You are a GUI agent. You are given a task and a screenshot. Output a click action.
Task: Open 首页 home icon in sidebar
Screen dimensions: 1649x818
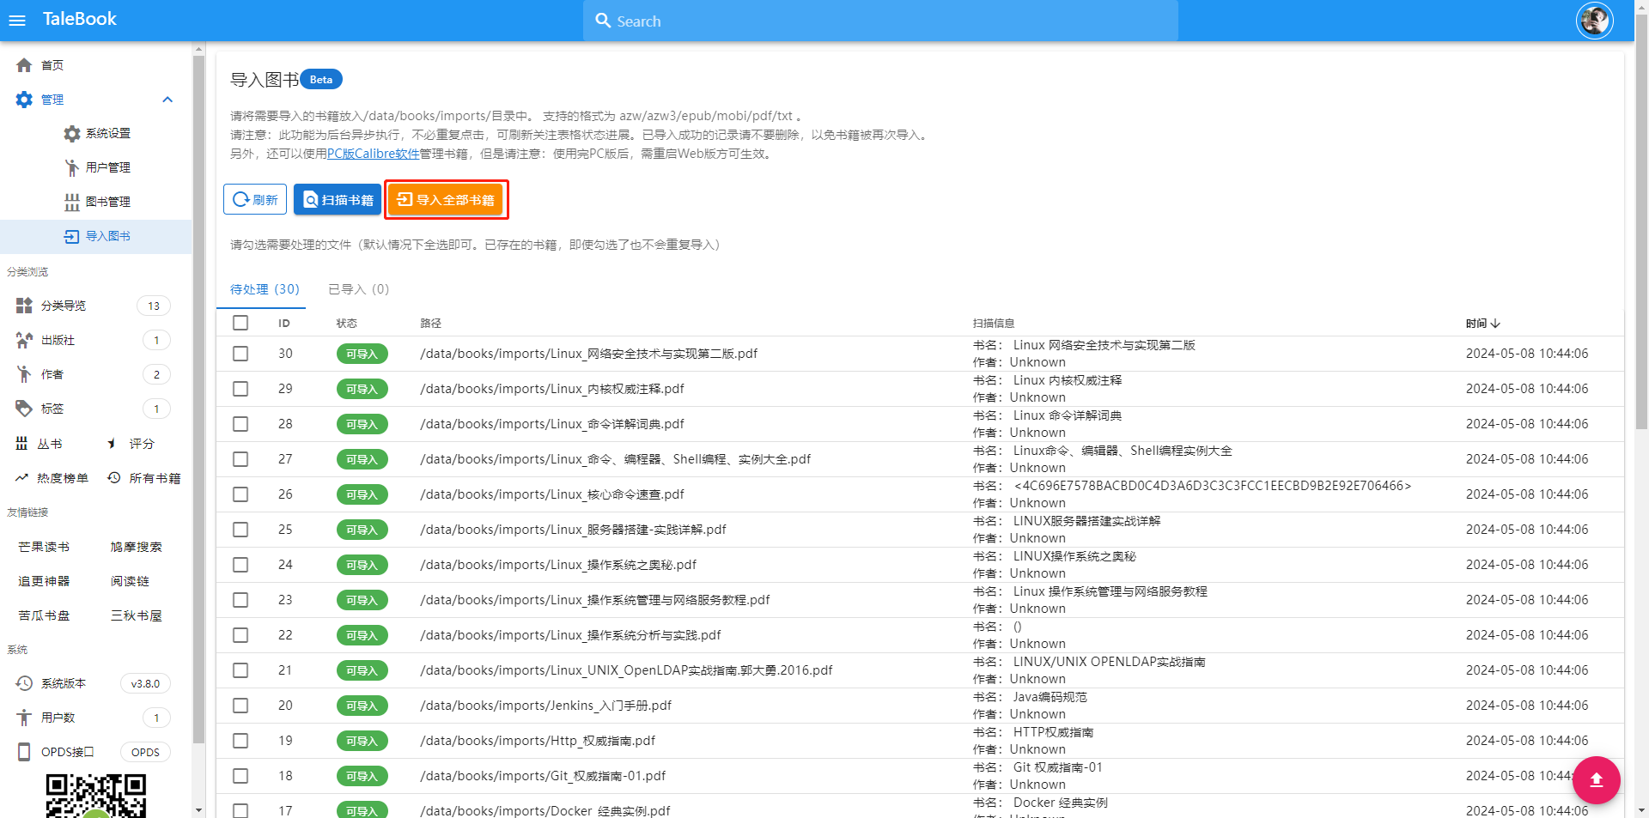coord(24,65)
